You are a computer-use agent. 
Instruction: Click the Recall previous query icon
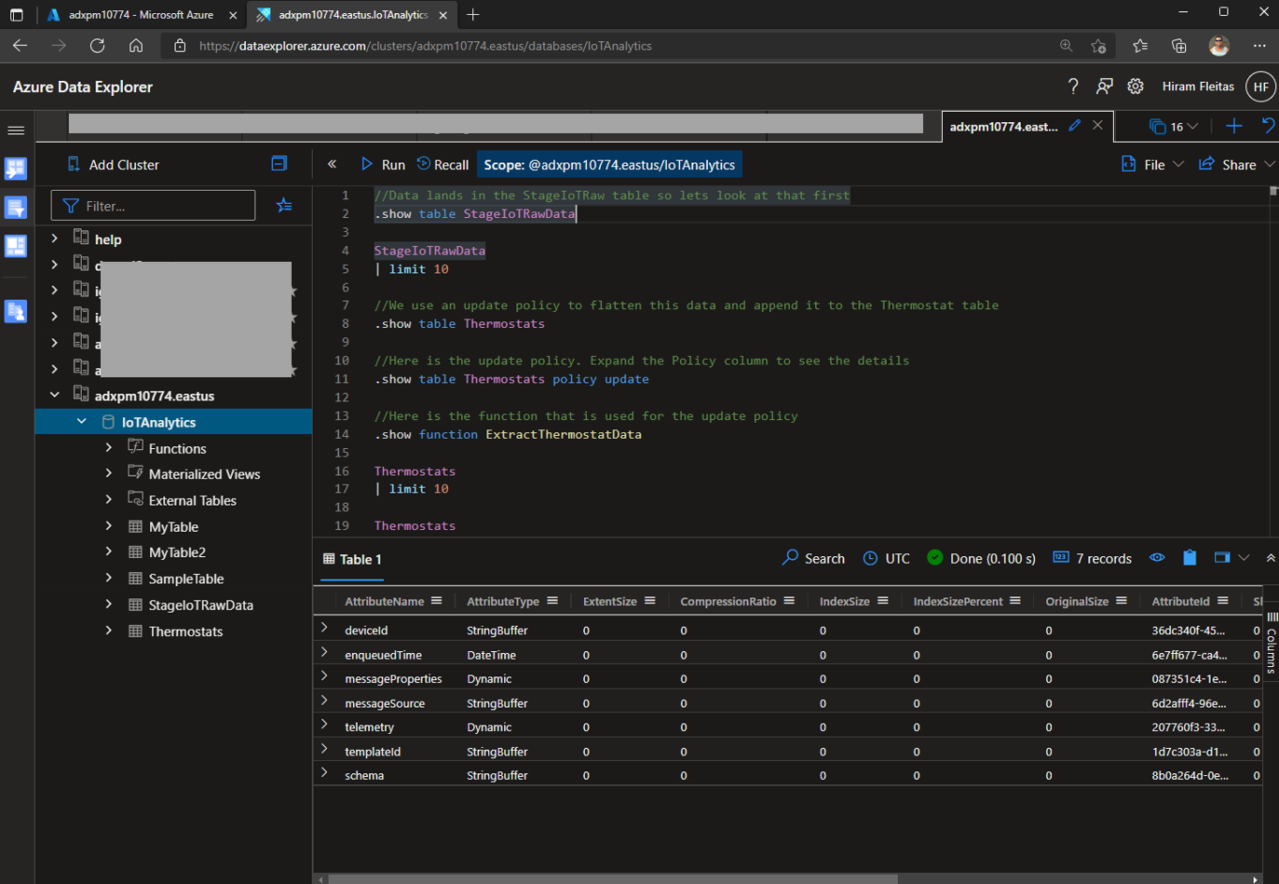[x=424, y=164]
